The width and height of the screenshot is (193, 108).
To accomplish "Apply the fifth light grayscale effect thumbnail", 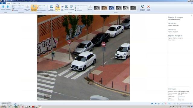I will coord(126,8).
